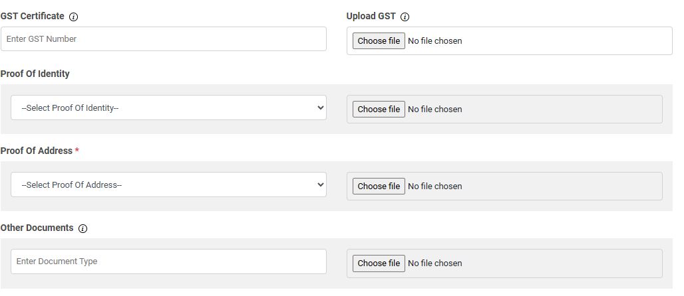Choose file for Proof Of Identity upload
This screenshot has width=684, height=296.
click(379, 110)
